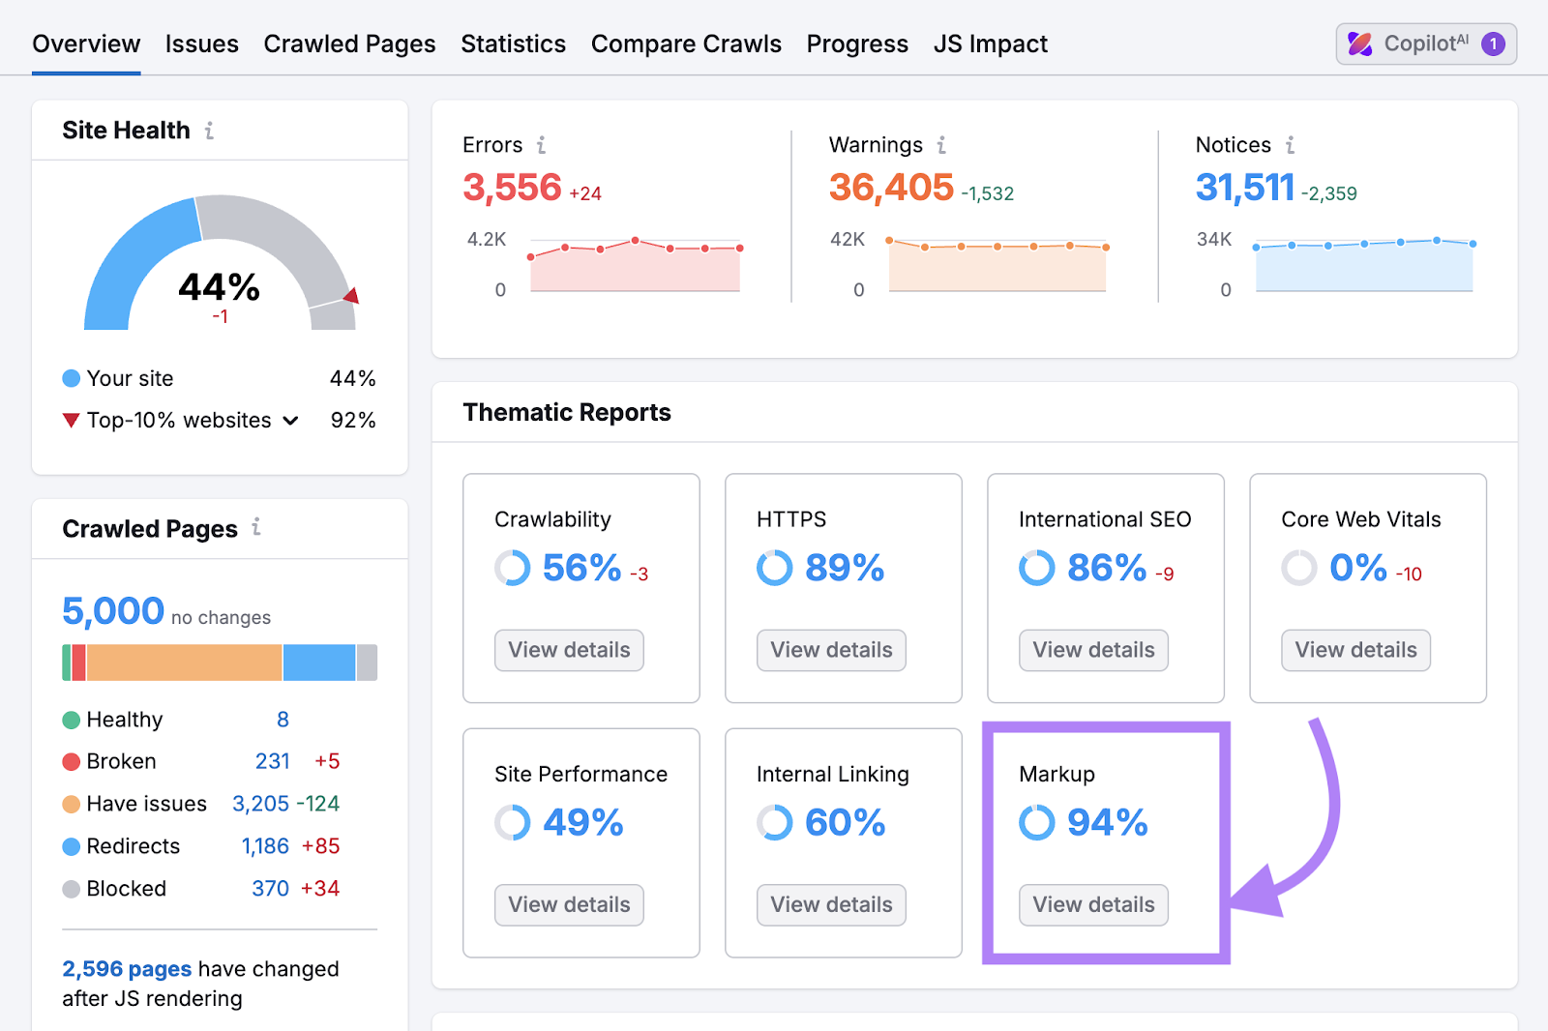View details for the Crawlability report
Viewport: 1548px width, 1031px height.
coord(569,650)
